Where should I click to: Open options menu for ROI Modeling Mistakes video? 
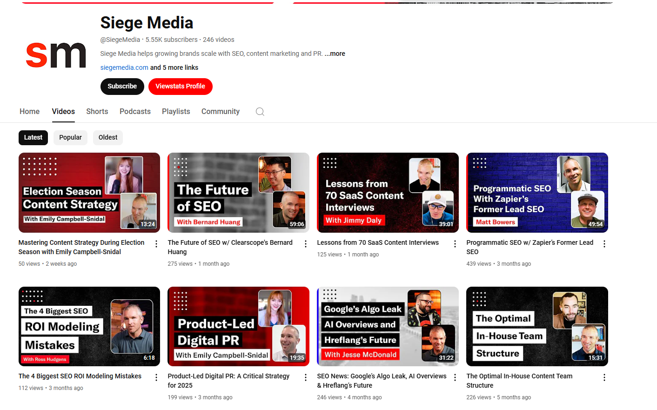point(156,377)
